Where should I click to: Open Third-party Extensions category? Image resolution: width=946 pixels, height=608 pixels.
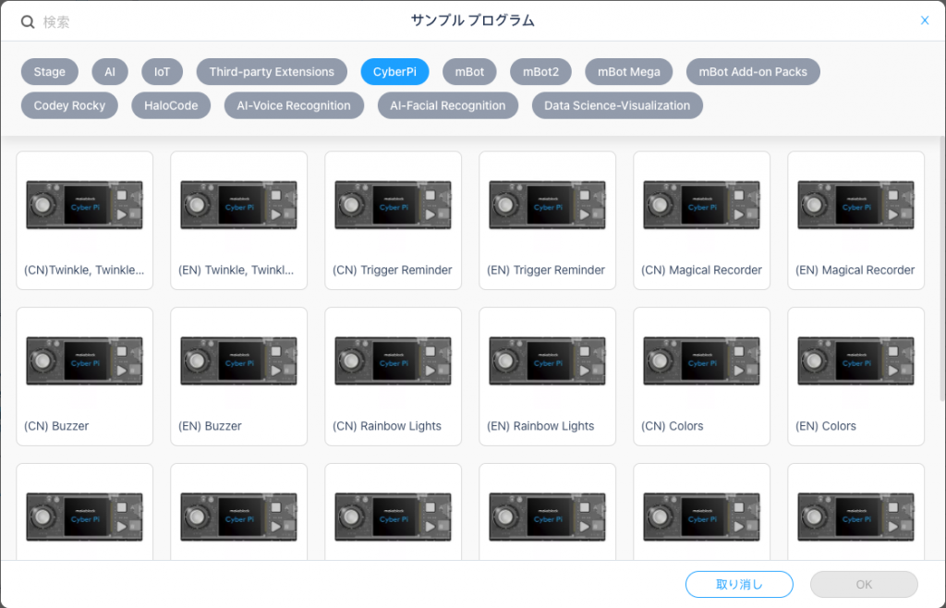pyautogui.click(x=272, y=72)
